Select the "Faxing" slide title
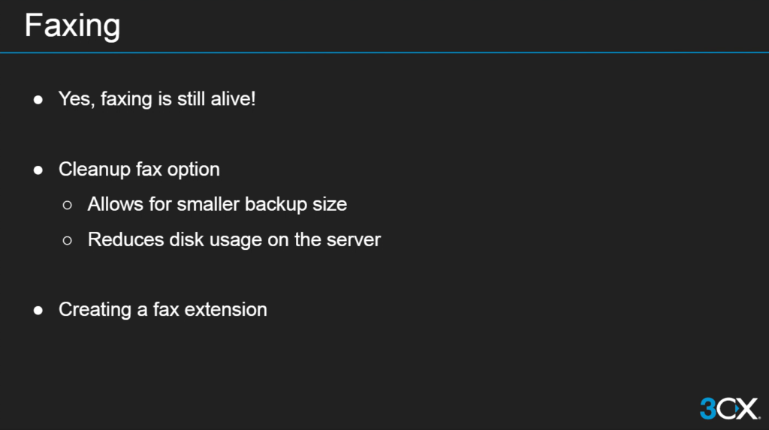This screenshot has width=769, height=430. 72,26
